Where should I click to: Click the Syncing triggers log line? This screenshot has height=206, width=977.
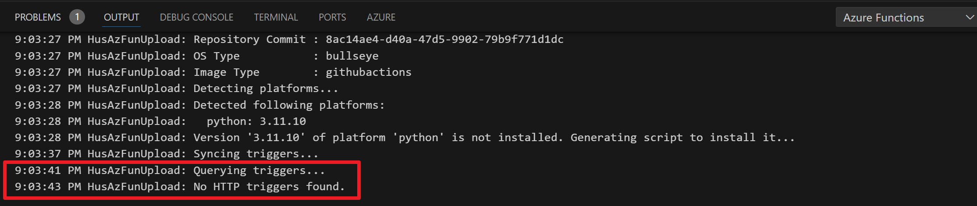[x=167, y=154]
